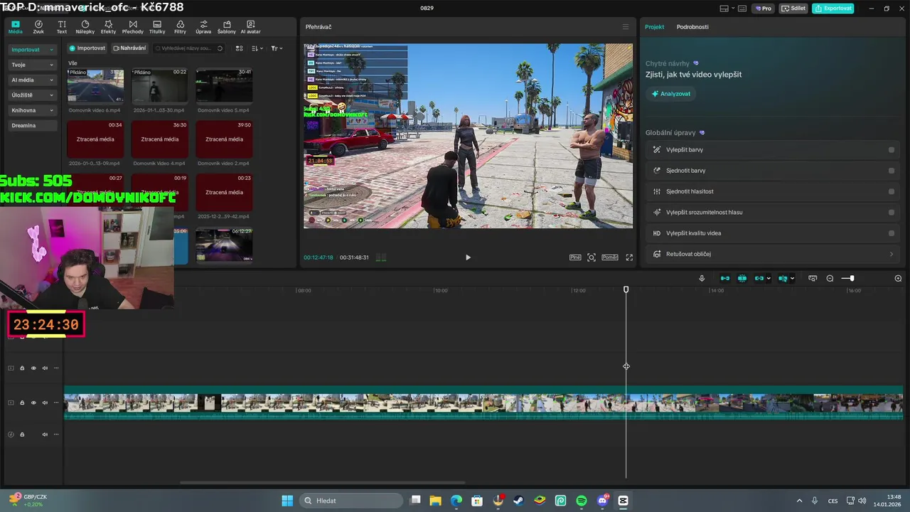Image resolution: width=910 pixels, height=512 pixels.
Task: Enable Sjednotit barvy checkbox
Action: pos(892,171)
